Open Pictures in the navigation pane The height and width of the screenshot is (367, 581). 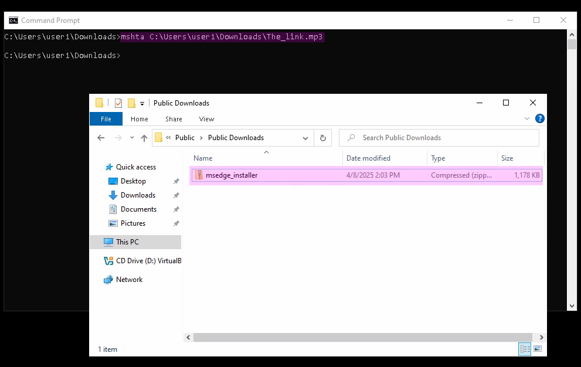(x=133, y=223)
